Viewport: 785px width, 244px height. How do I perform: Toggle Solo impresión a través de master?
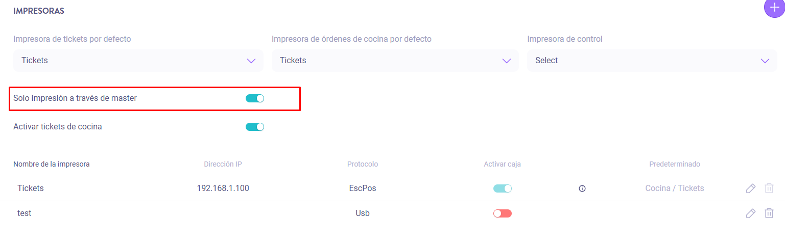(255, 98)
